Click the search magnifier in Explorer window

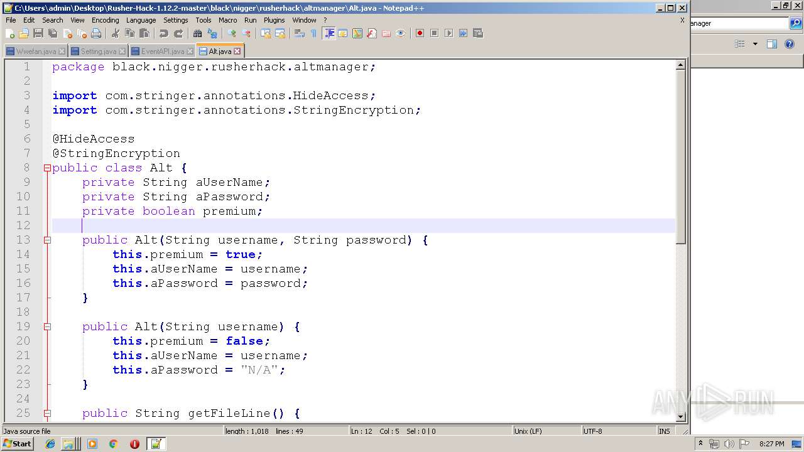coord(796,23)
